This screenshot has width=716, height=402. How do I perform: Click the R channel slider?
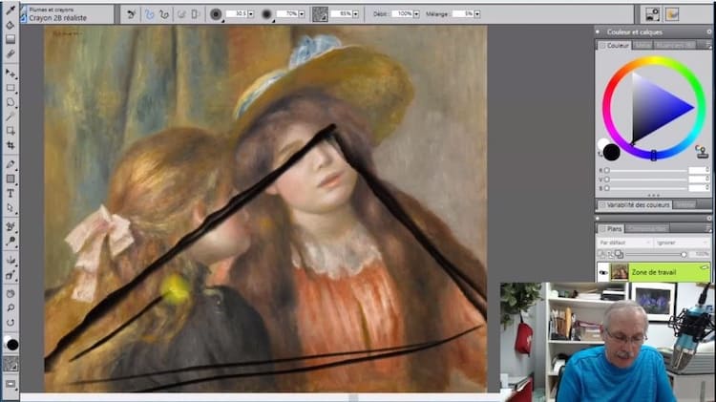(646, 170)
